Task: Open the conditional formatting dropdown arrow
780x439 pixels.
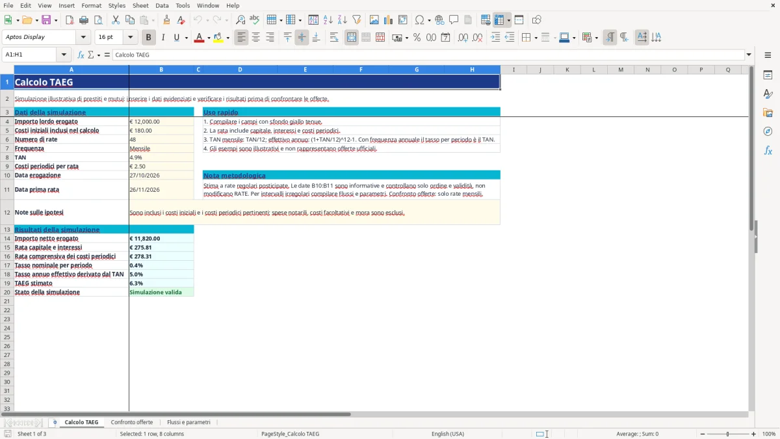Action: point(596,38)
